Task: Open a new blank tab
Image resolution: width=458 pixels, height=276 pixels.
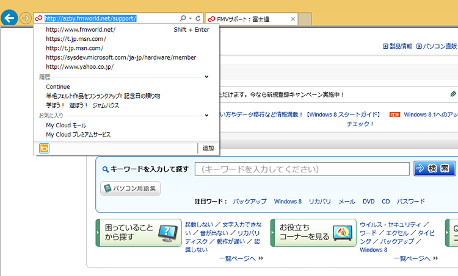Action: 305,19
